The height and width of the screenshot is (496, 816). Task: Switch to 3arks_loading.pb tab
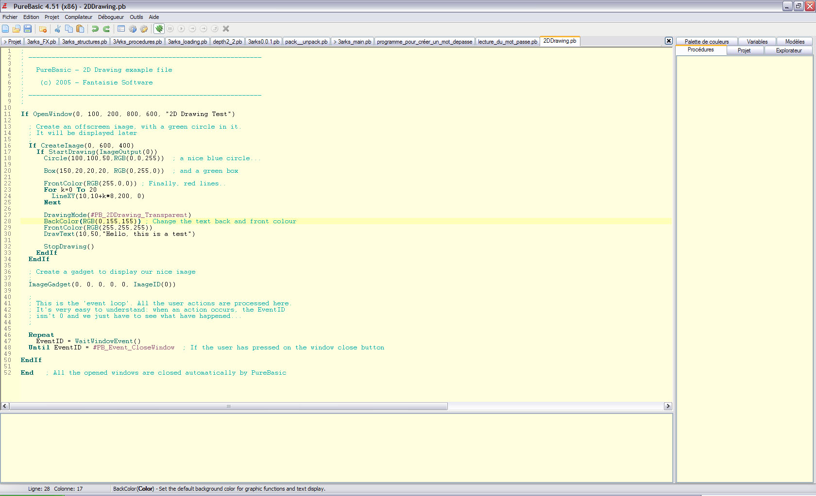187,42
